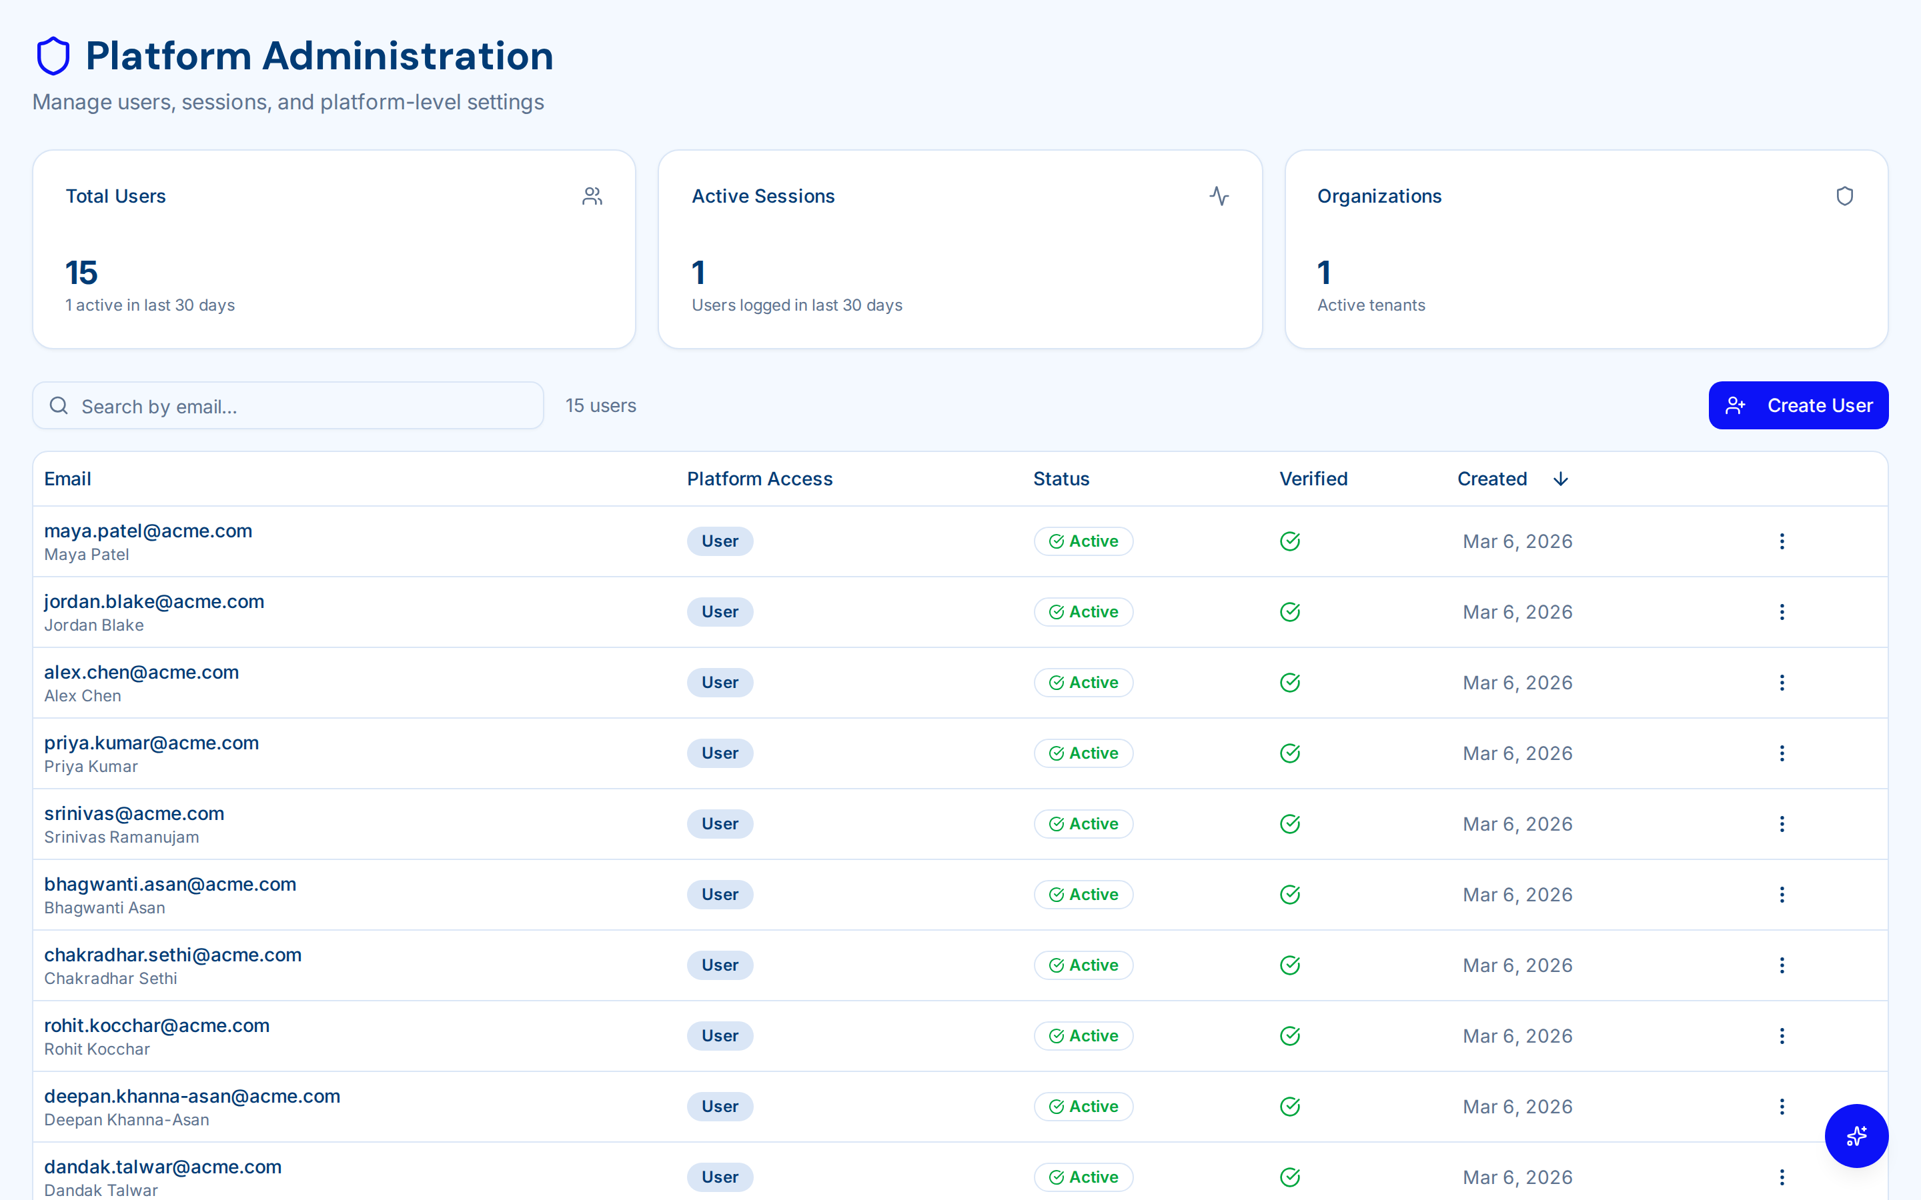Click the verified checkmark for maya.patel@acme.com
Viewport: 1921px width, 1200px height.
(x=1289, y=541)
